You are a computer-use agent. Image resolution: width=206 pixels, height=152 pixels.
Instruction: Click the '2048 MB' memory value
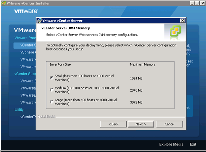click(x=136, y=90)
